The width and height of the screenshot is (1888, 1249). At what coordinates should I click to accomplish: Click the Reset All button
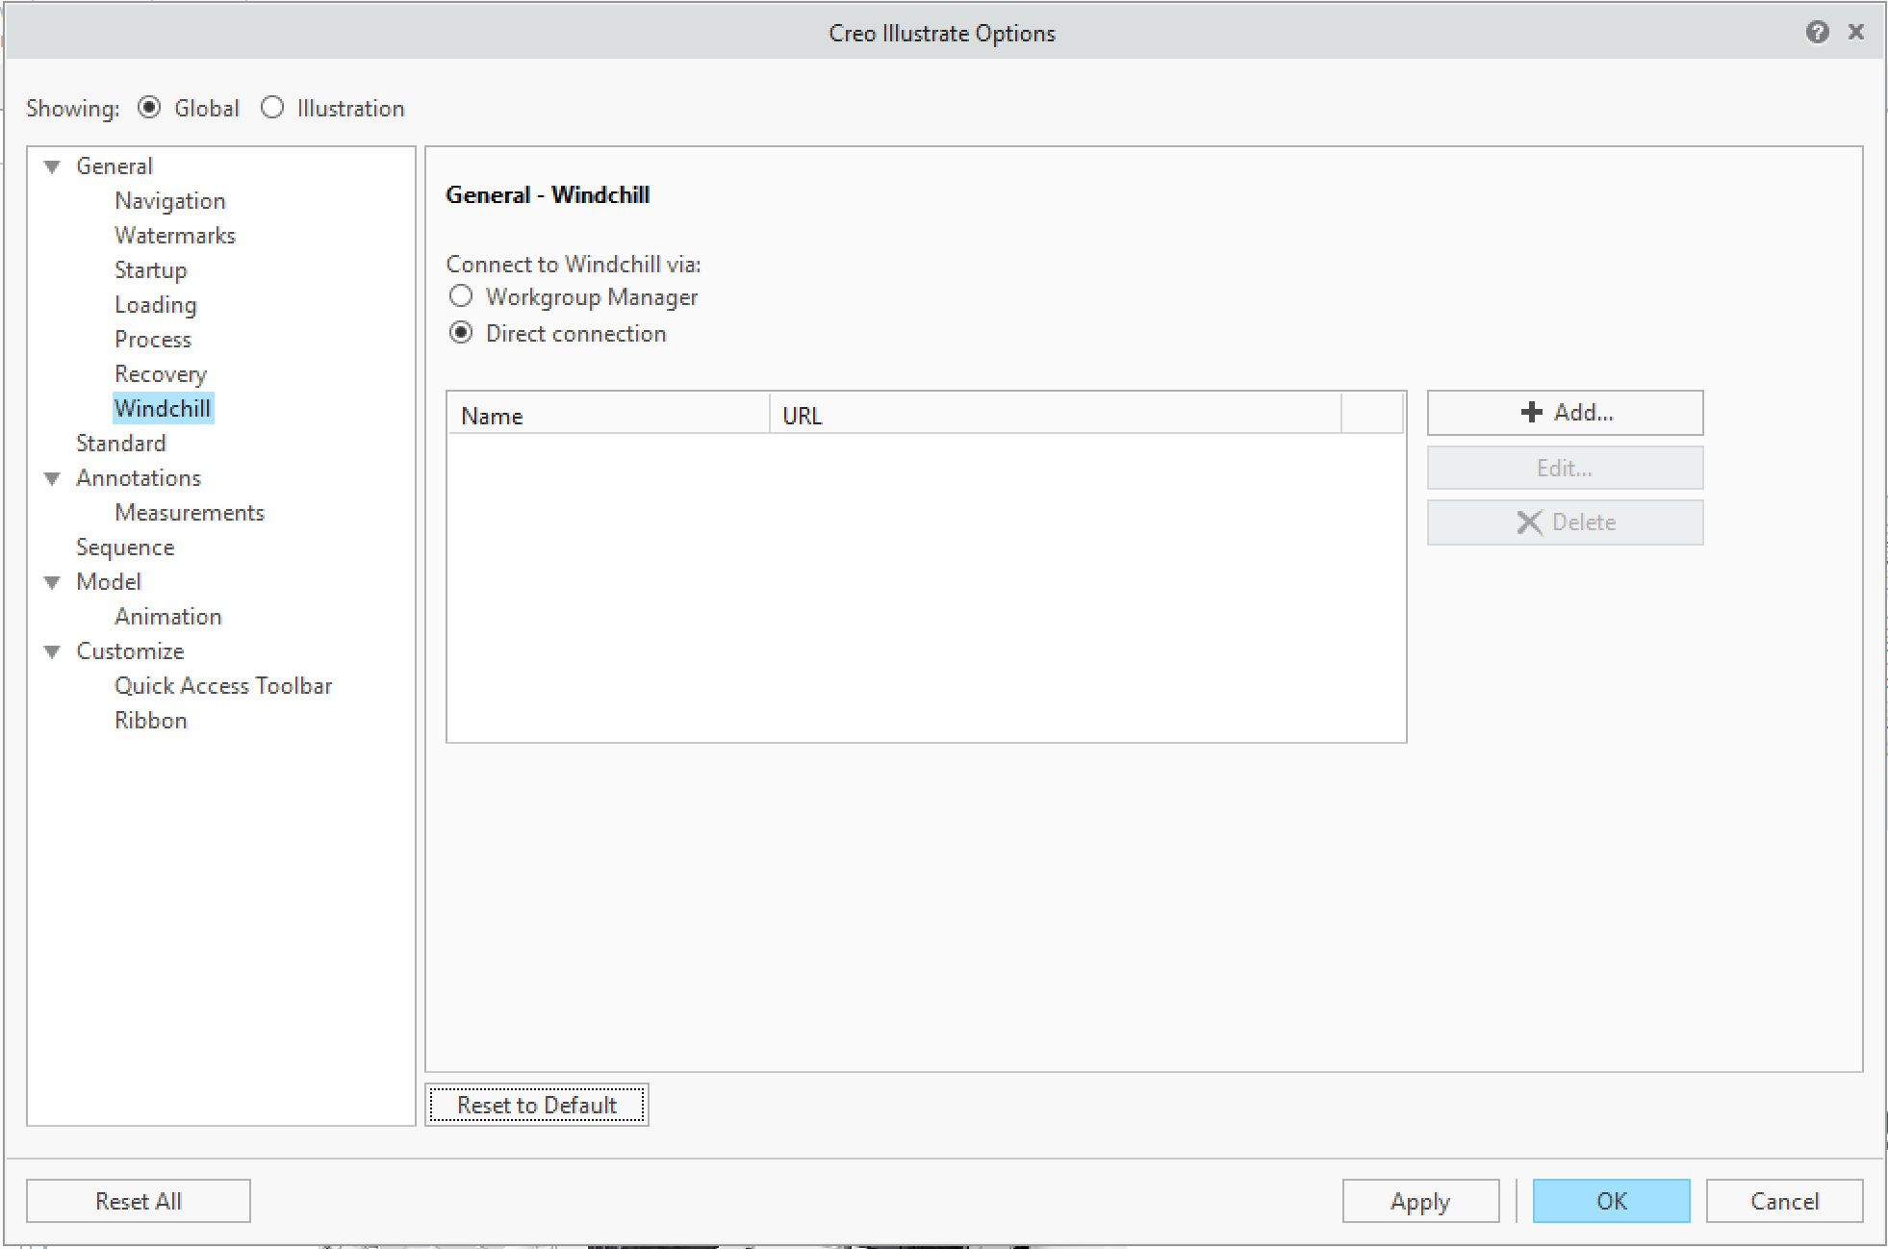coord(138,1201)
